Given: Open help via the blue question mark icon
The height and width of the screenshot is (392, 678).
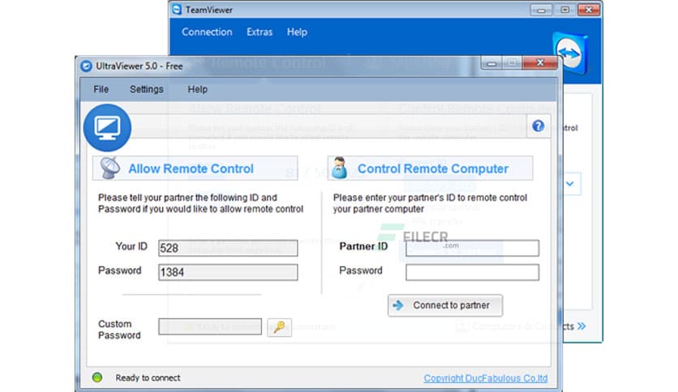Looking at the screenshot, I should 538,126.
